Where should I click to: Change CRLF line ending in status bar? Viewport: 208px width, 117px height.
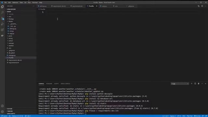pyautogui.click(x=184, y=116)
